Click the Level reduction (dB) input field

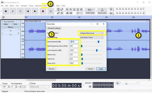[74, 50]
